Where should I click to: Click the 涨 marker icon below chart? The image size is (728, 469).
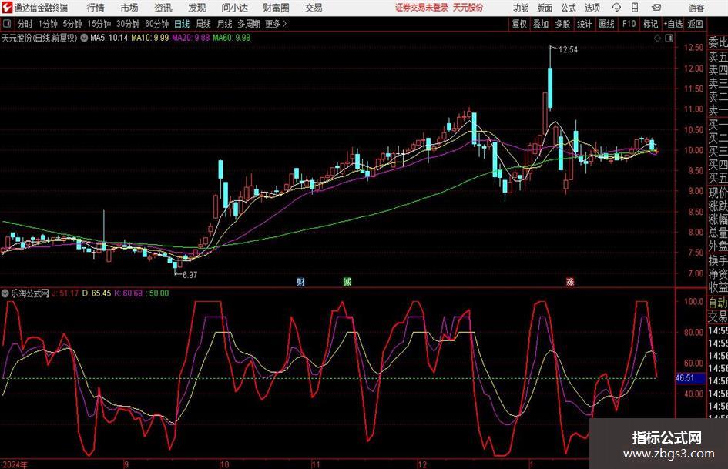[x=570, y=281]
